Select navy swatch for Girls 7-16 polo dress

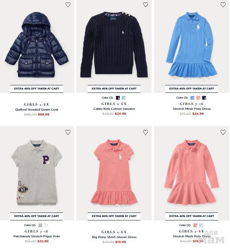(x=204, y=98)
